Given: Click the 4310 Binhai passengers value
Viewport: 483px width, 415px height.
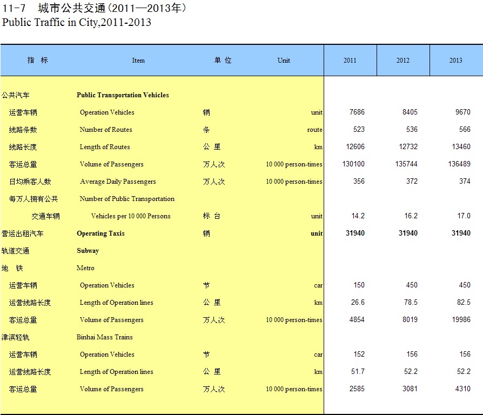Looking at the screenshot, I should (x=462, y=389).
